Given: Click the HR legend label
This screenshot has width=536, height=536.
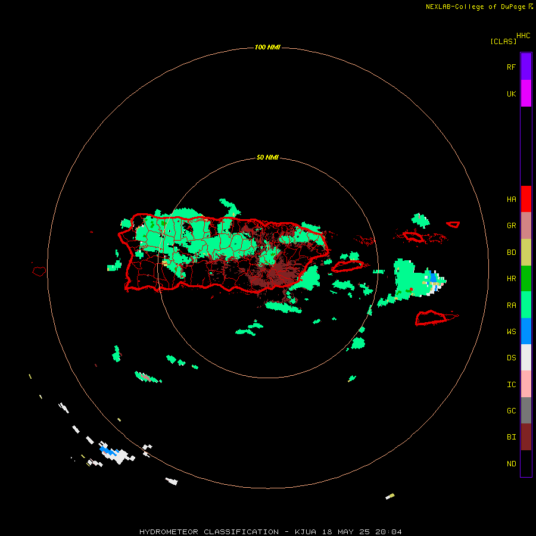Looking at the screenshot, I should (511, 279).
